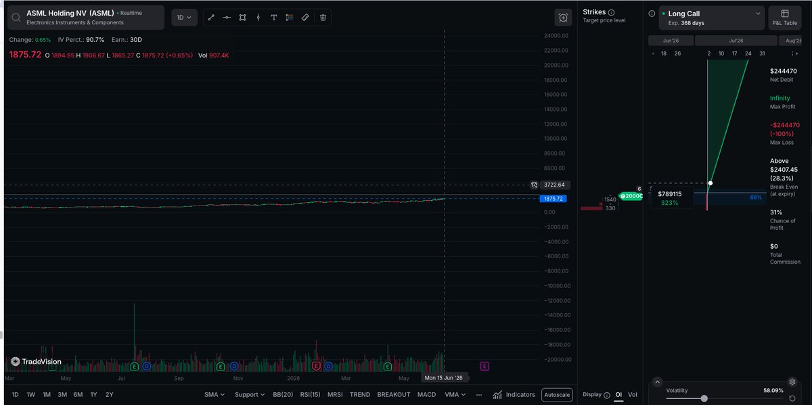The width and height of the screenshot is (812, 405).
Task: Click the November blue dividend D marker
Action: [x=234, y=366]
